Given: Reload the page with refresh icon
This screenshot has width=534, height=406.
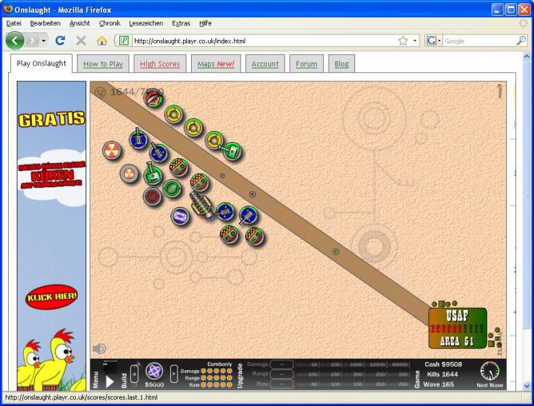Looking at the screenshot, I should [x=60, y=41].
